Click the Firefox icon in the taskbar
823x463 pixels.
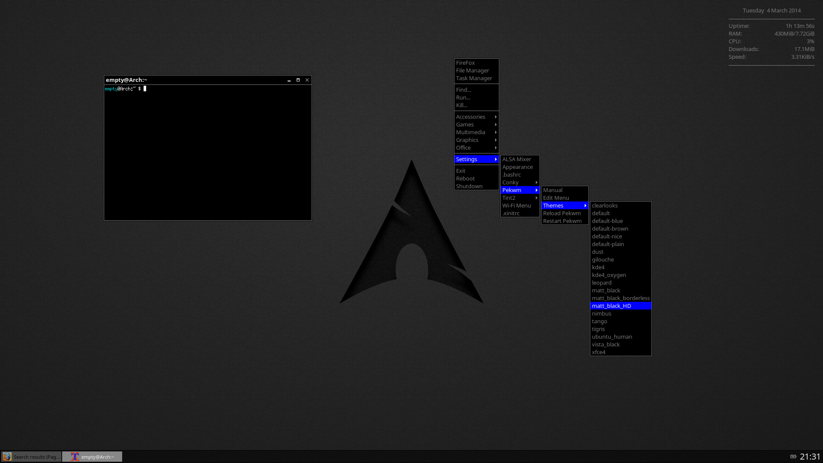click(7, 457)
